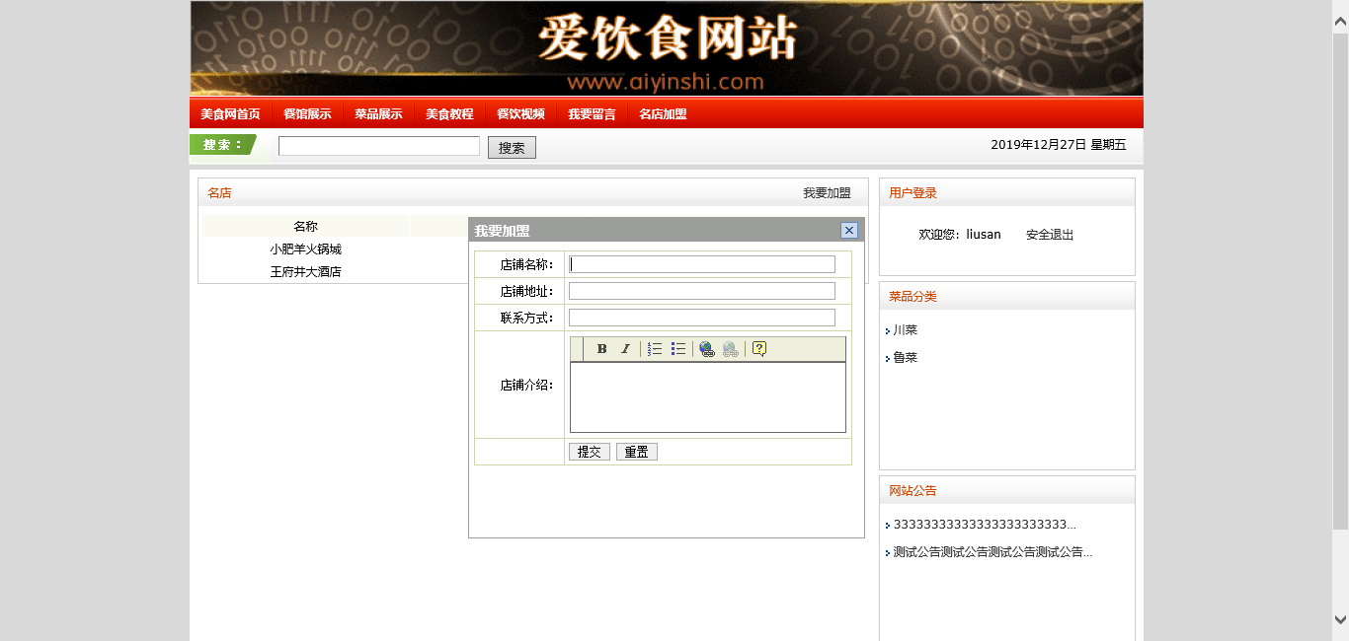
Task: Insert a numbered list in the editor
Action: (x=655, y=349)
